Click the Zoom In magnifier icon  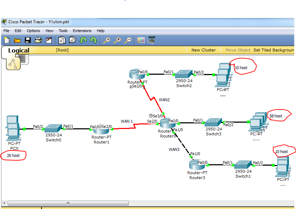click(x=107, y=40)
